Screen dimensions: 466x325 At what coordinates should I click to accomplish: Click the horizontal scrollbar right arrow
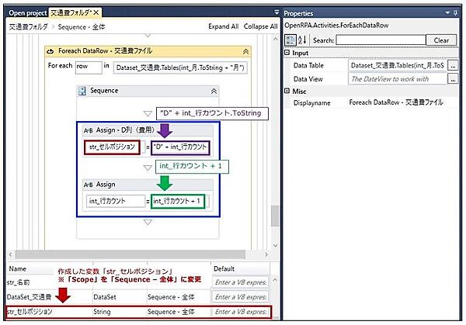266,254
